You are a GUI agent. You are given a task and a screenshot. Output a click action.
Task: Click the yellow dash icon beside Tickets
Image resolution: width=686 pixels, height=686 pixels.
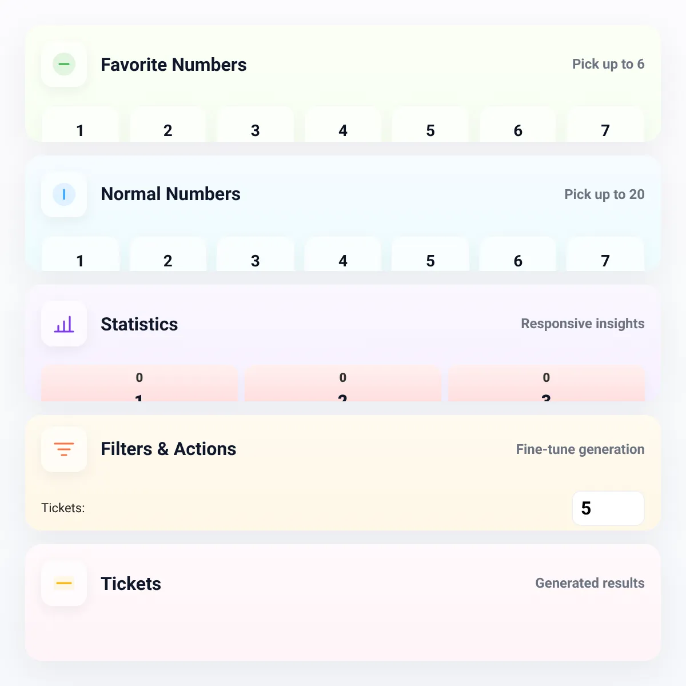tap(64, 583)
